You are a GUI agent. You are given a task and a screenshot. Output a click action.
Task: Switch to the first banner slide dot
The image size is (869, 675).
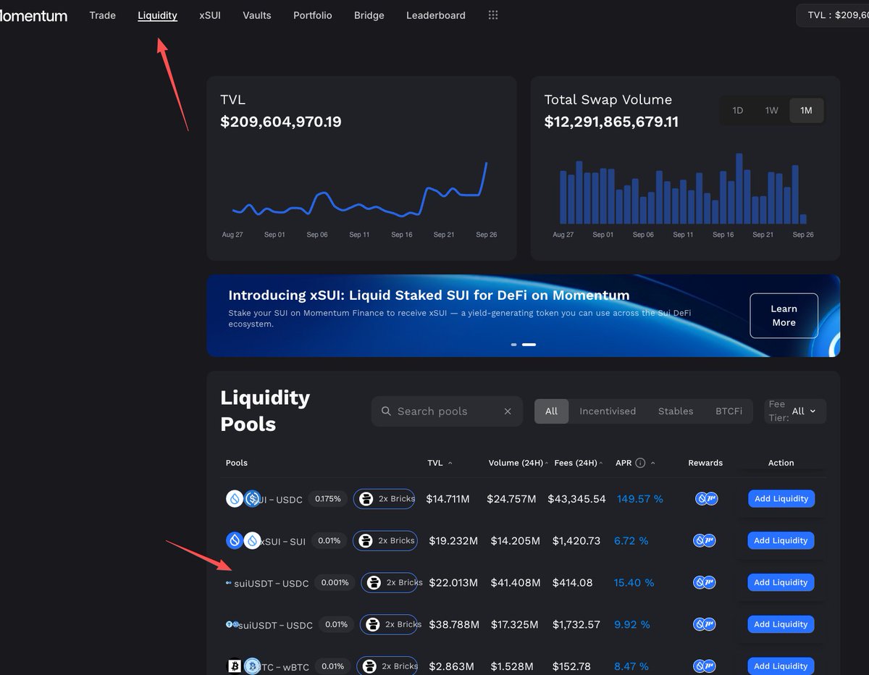click(x=514, y=345)
